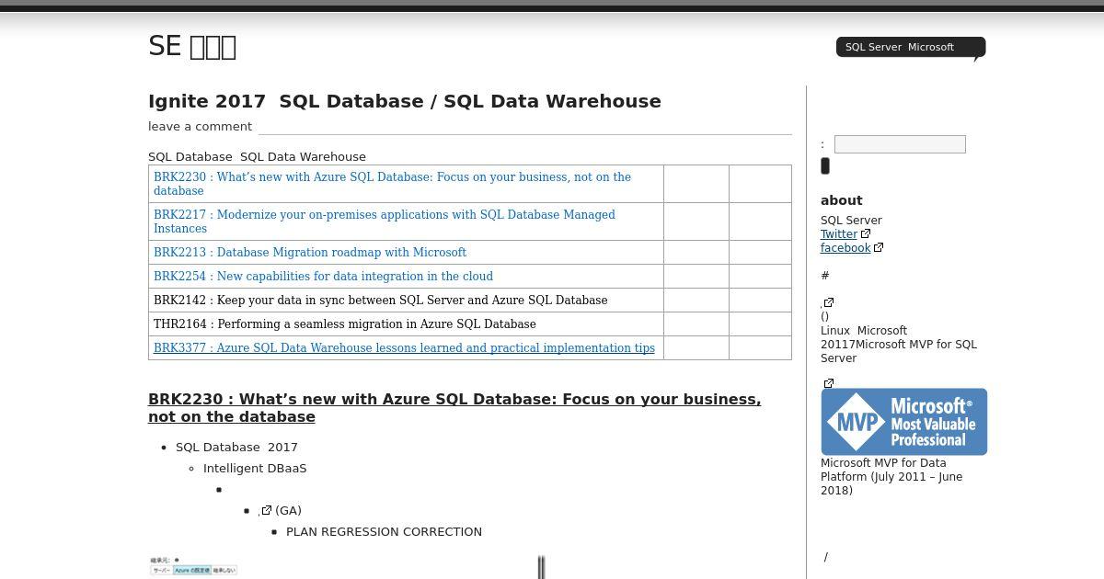This screenshot has width=1104, height=579.
Task: Open BRK3377 Azure SQL Data Warehouse lessons link
Action: 404,347
